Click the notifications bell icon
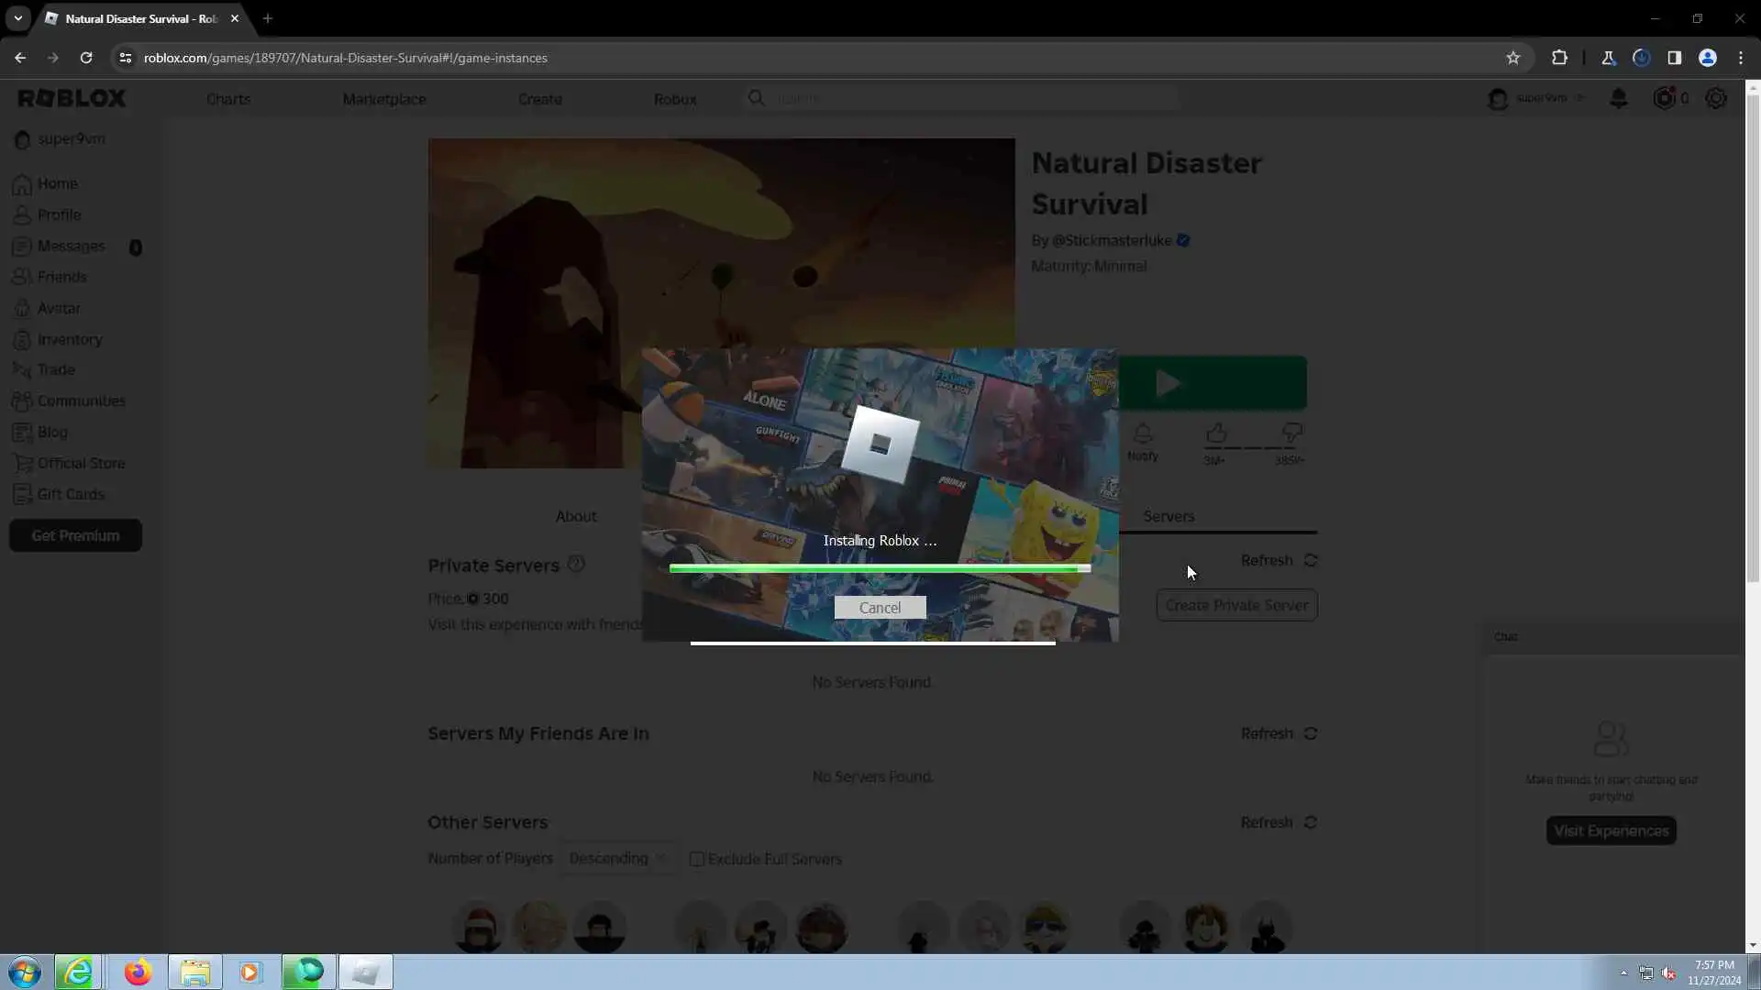Viewport: 1761px width, 990px height. coord(1618,98)
